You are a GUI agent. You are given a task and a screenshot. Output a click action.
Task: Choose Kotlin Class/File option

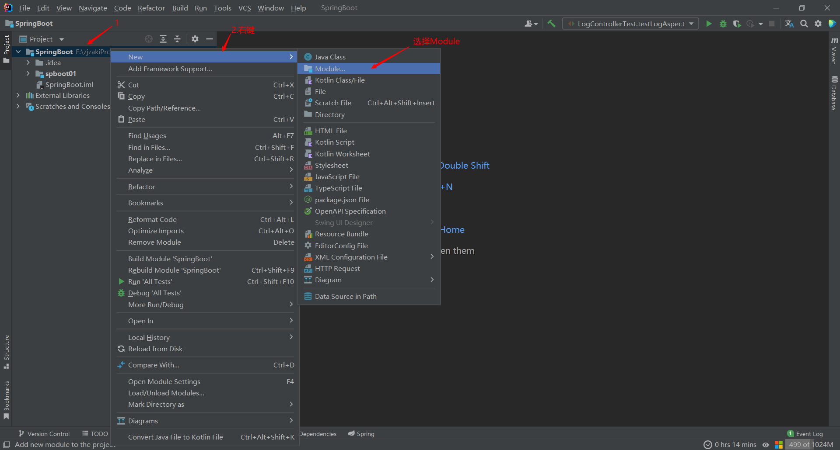click(x=369, y=80)
